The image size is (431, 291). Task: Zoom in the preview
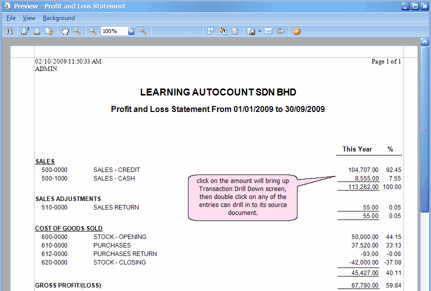143,31
